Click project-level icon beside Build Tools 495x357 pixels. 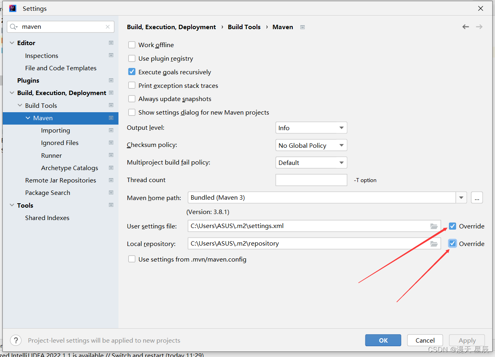(x=111, y=105)
